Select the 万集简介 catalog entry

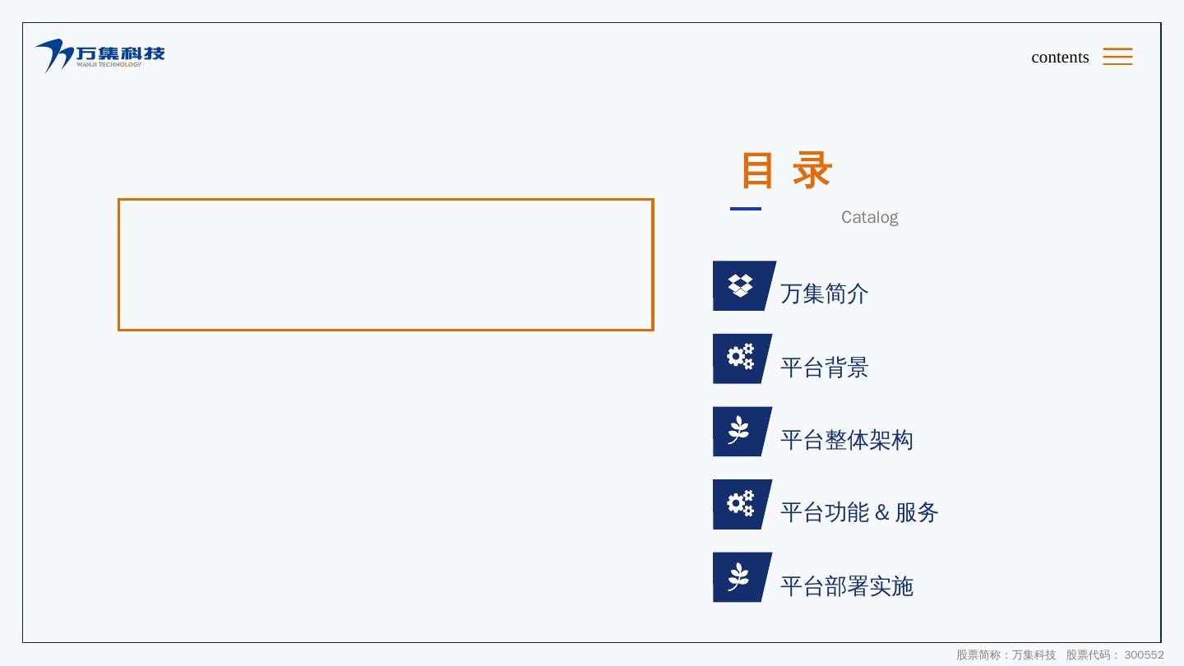[x=824, y=294]
